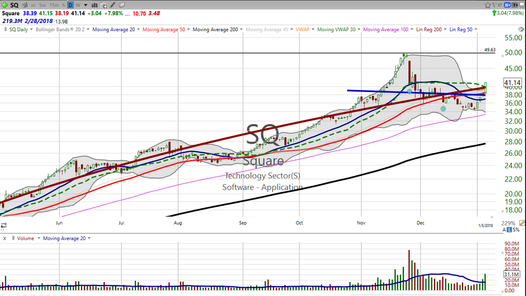Screen dimensions: 526x296
Task: Click the gray icon beside the SQ ticker
Action: click(25, 5)
